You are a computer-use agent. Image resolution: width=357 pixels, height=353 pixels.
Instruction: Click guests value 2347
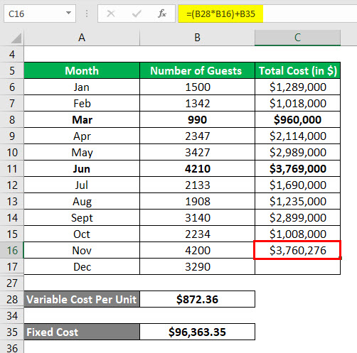197,136
